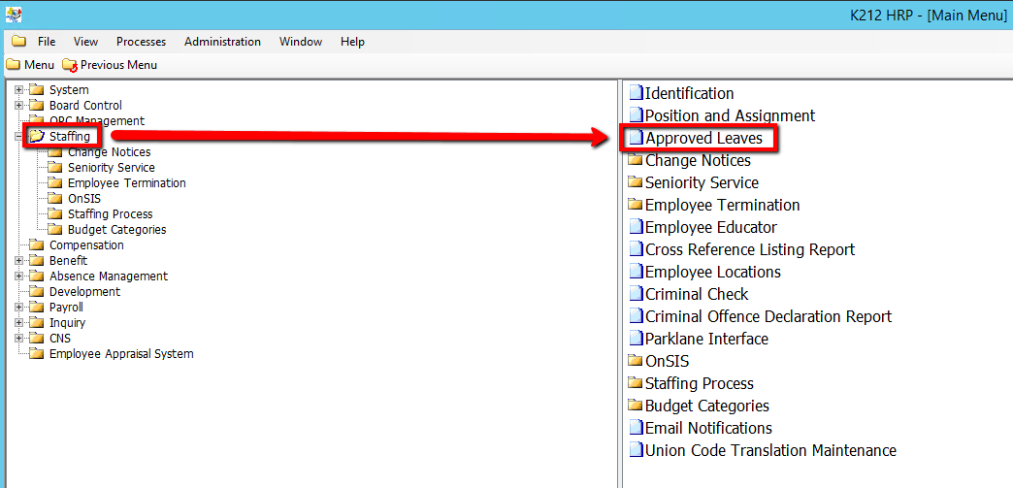
Task: Collapse the Staffing tree node
Action: click(18, 137)
